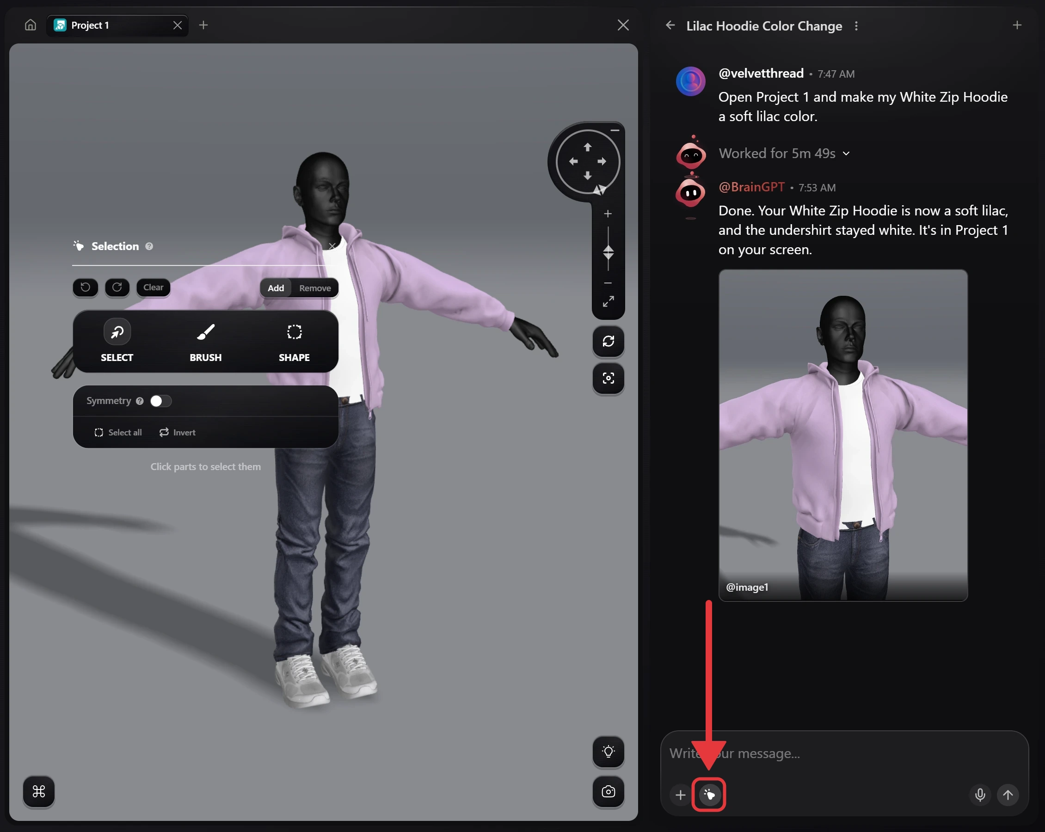Close the Project 1 tab
1045x832 pixels.
[x=178, y=25]
